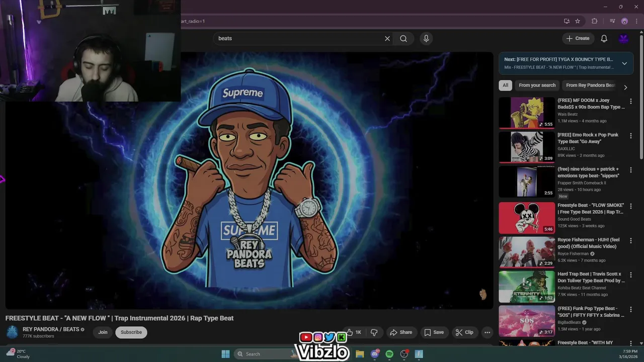Click the Kohiba Beatz Beat Channel name
This screenshot has width=644, height=362.
[x=582, y=288]
